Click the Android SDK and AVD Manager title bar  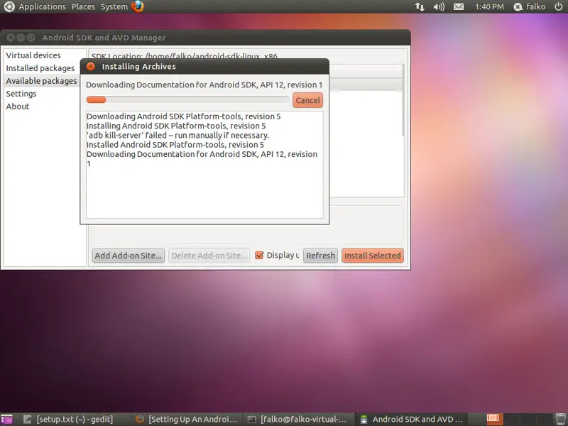coord(205,38)
